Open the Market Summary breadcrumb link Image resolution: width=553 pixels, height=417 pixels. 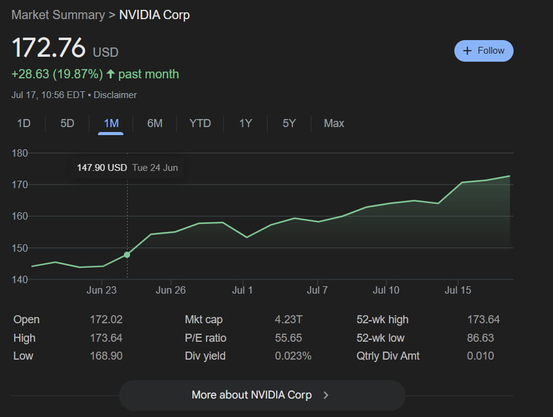pyautogui.click(x=58, y=15)
